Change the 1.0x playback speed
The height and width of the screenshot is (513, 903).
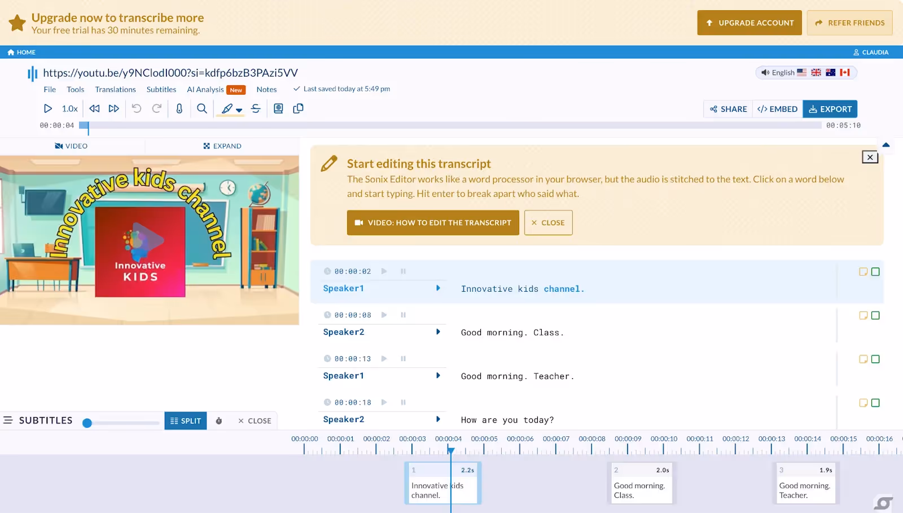point(70,108)
